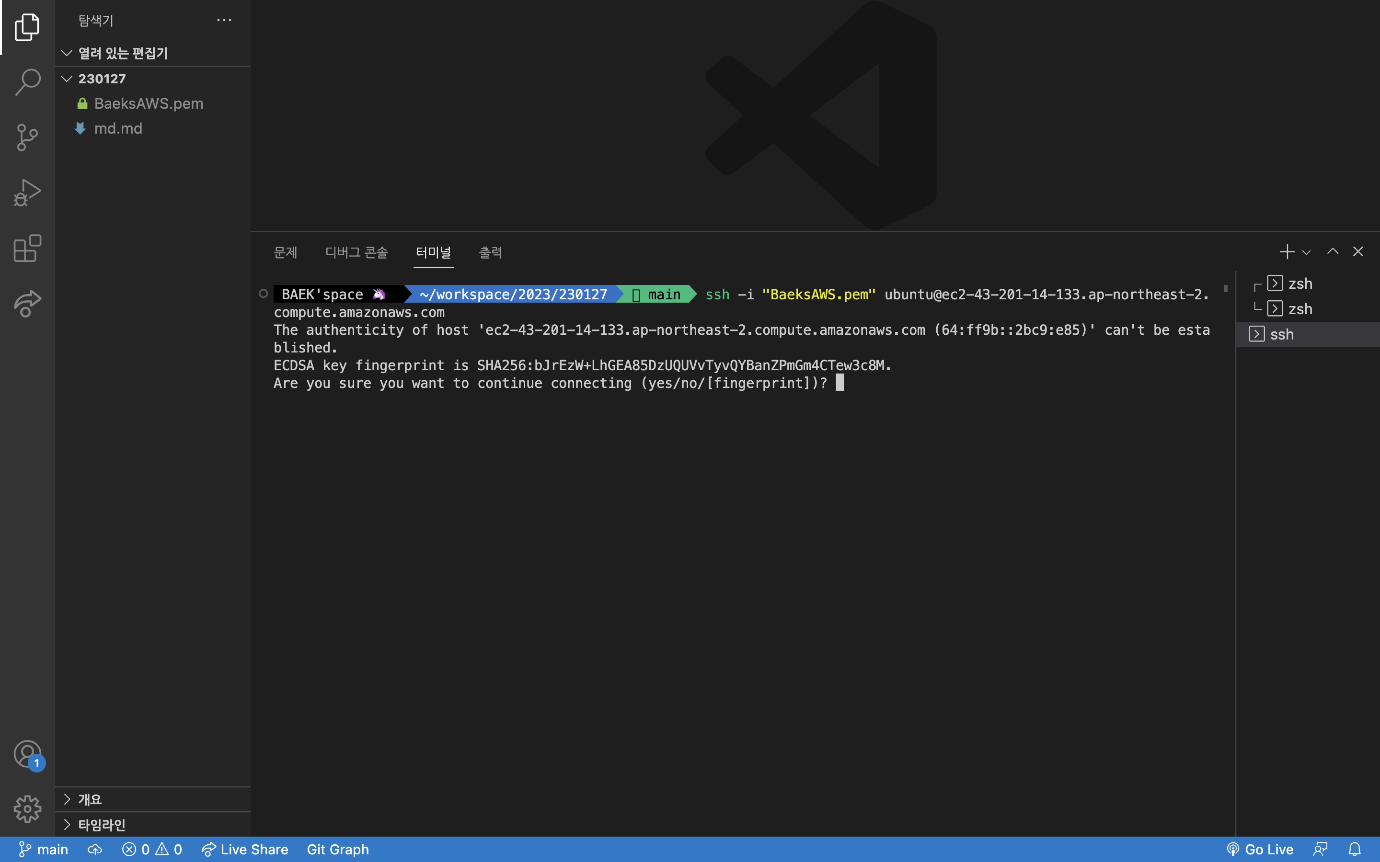
Task: Click the Accounts icon with badge
Action: click(27, 754)
